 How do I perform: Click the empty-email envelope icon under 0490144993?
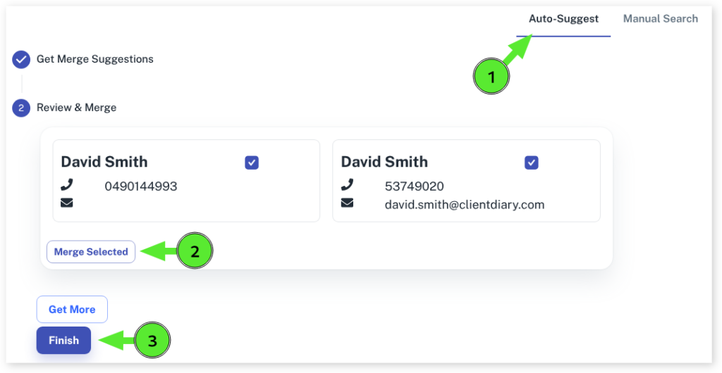(x=67, y=203)
